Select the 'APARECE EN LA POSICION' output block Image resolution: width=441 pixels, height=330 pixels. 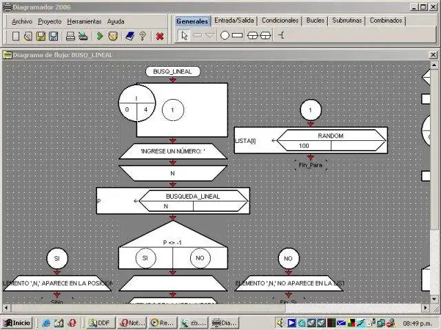[57, 283]
